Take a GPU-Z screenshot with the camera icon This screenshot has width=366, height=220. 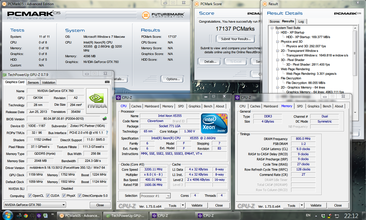[107, 82]
